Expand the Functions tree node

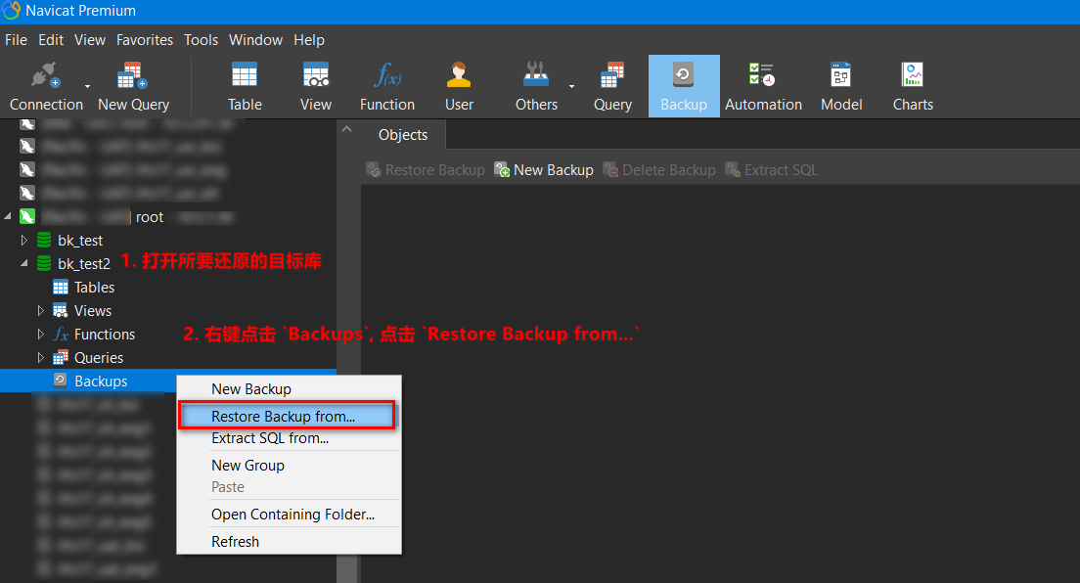point(41,334)
